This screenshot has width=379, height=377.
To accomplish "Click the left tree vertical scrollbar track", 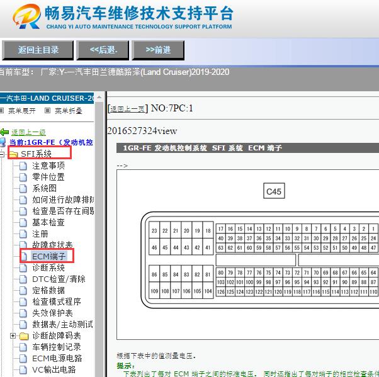I will pyautogui.click(x=99, y=239).
